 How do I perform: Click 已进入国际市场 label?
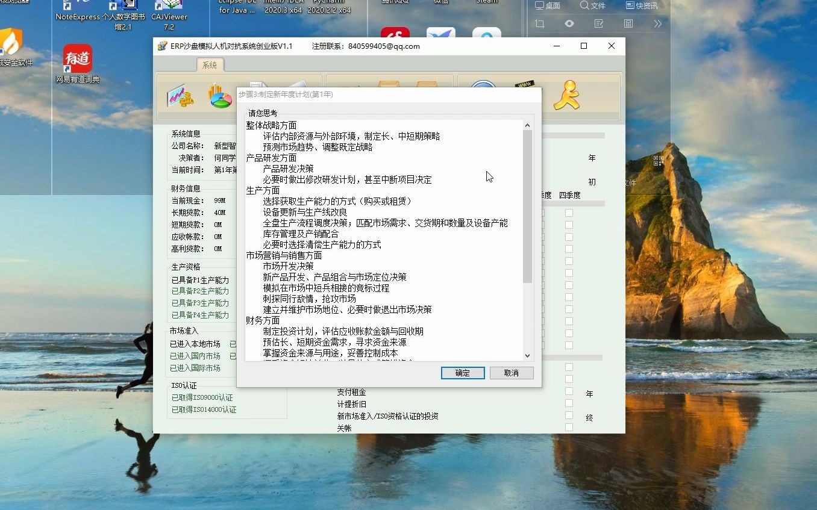pyautogui.click(x=195, y=368)
